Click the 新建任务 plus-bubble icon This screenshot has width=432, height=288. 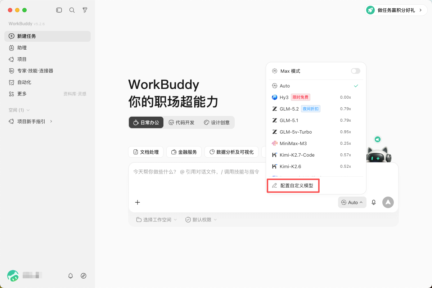coord(12,36)
